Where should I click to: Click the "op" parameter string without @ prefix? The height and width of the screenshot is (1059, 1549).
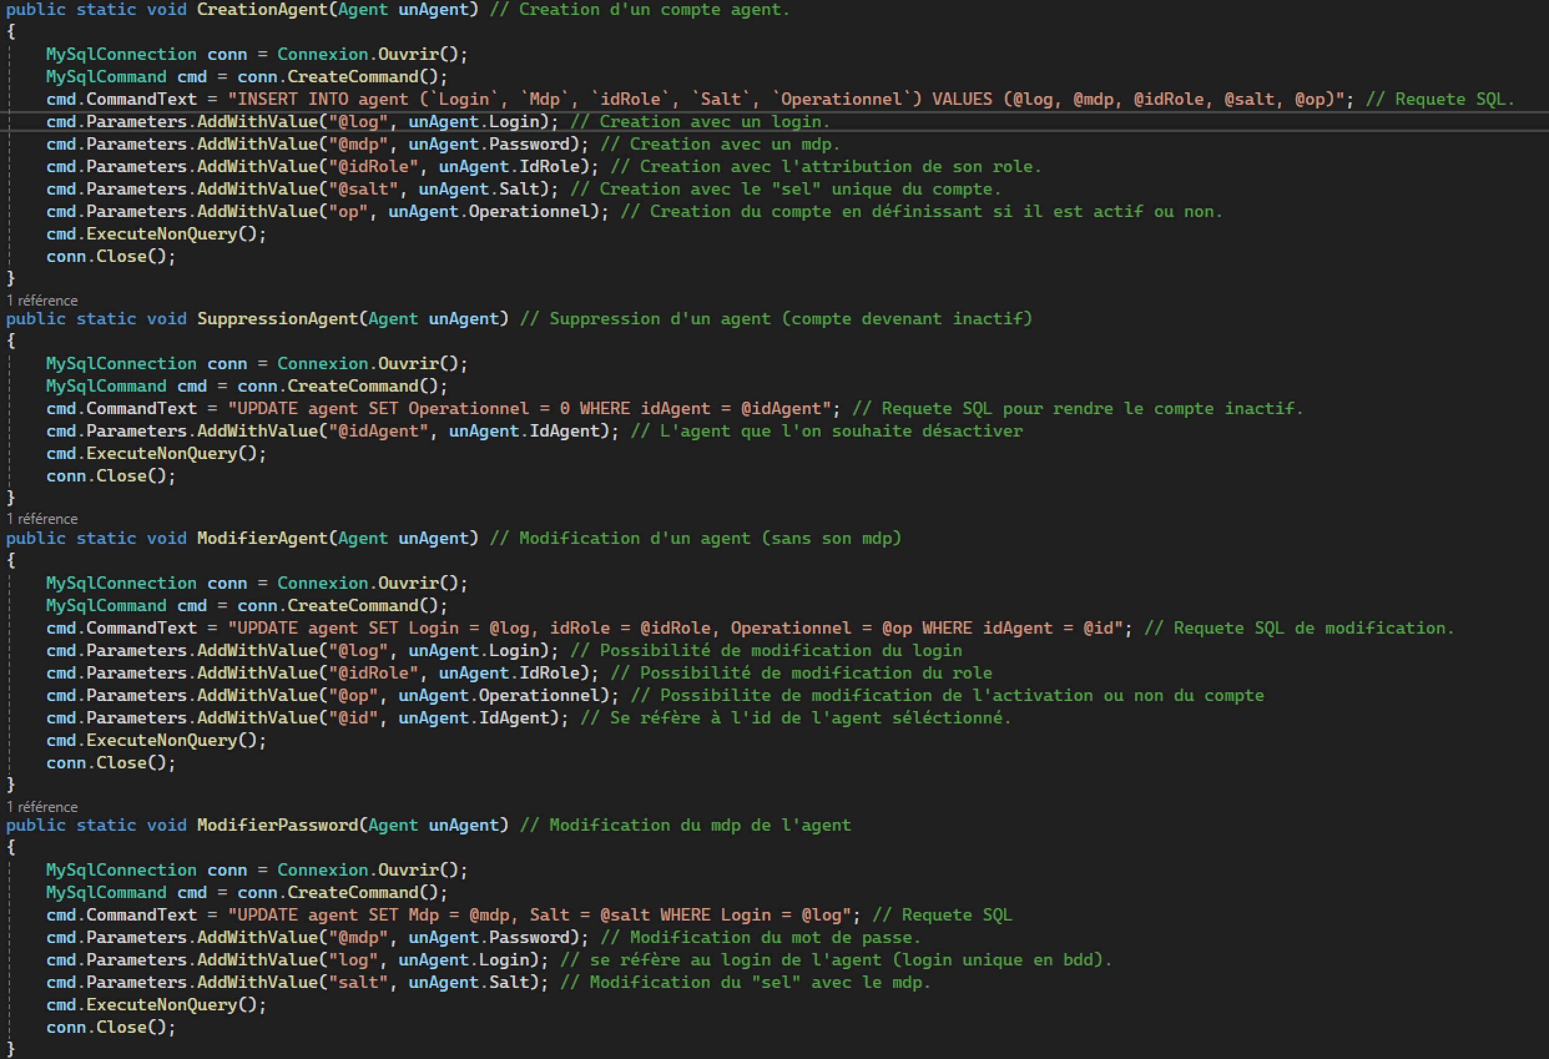[x=349, y=212]
